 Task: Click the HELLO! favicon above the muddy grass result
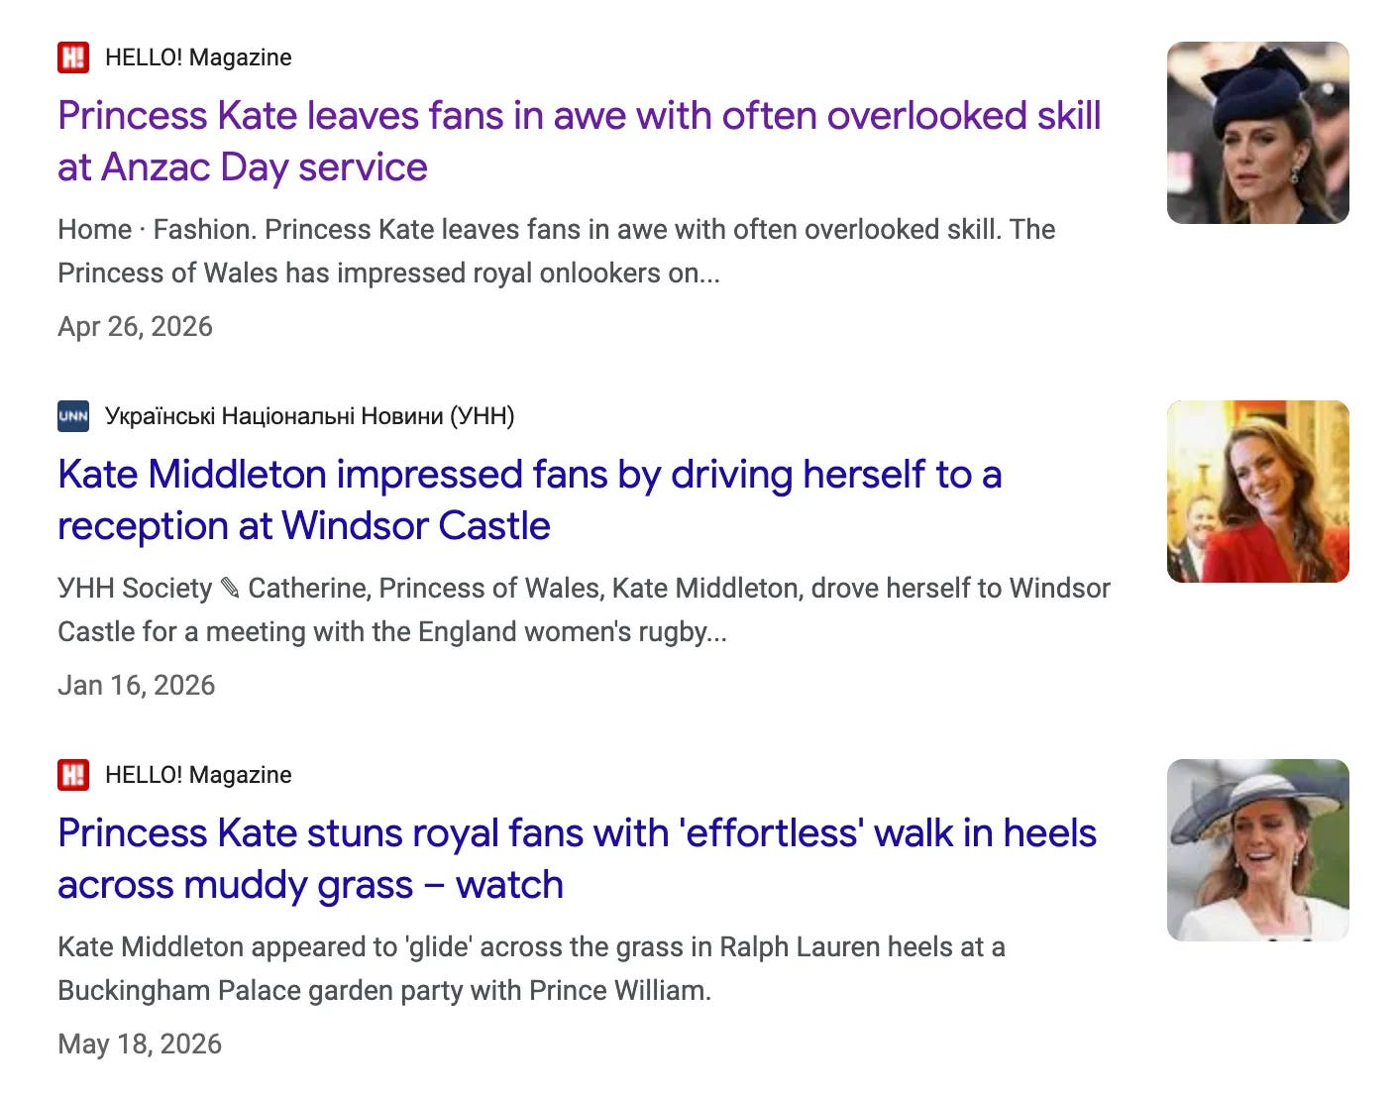coord(73,775)
